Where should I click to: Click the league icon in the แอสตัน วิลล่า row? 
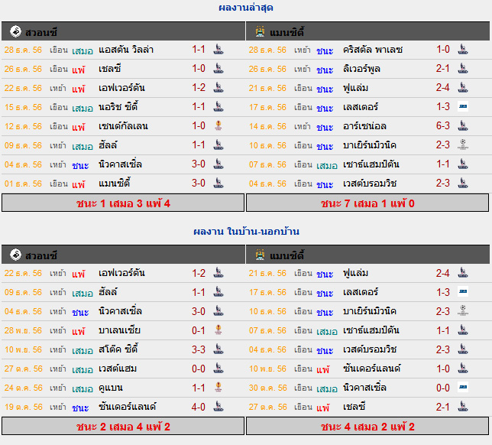pyautogui.click(x=218, y=49)
